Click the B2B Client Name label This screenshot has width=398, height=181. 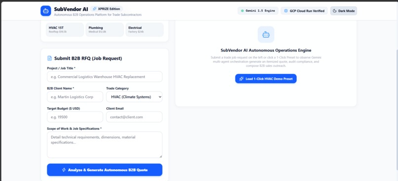click(60, 88)
